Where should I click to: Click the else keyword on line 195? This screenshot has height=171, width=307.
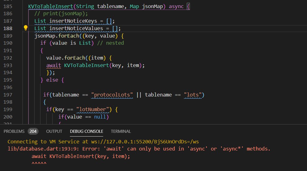coord(52,80)
